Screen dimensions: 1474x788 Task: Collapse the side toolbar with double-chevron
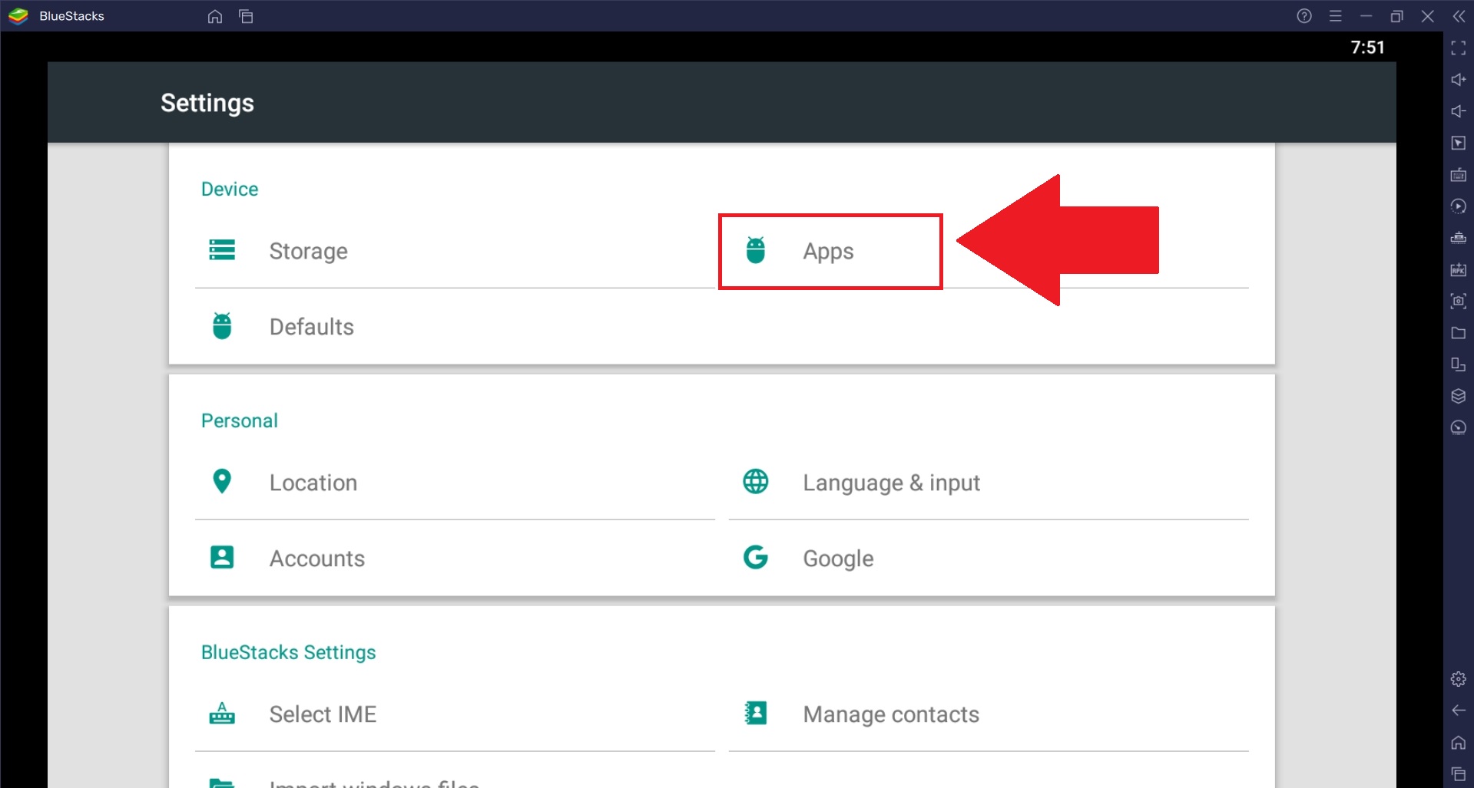click(1459, 16)
